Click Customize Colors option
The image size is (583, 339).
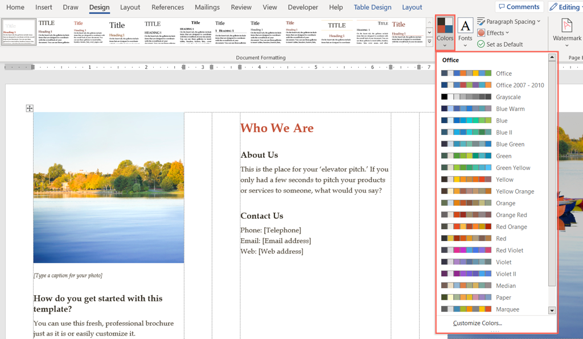click(x=477, y=323)
